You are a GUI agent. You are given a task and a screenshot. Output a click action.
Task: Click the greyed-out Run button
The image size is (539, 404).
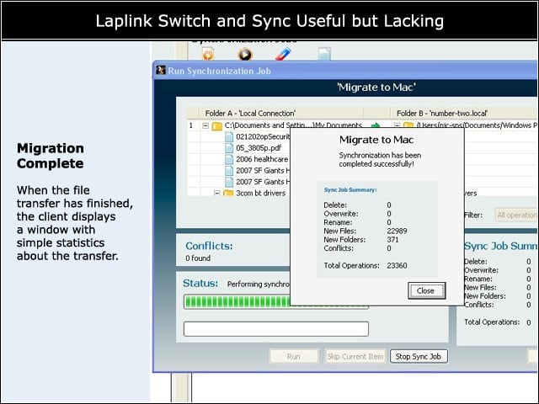coord(294,356)
